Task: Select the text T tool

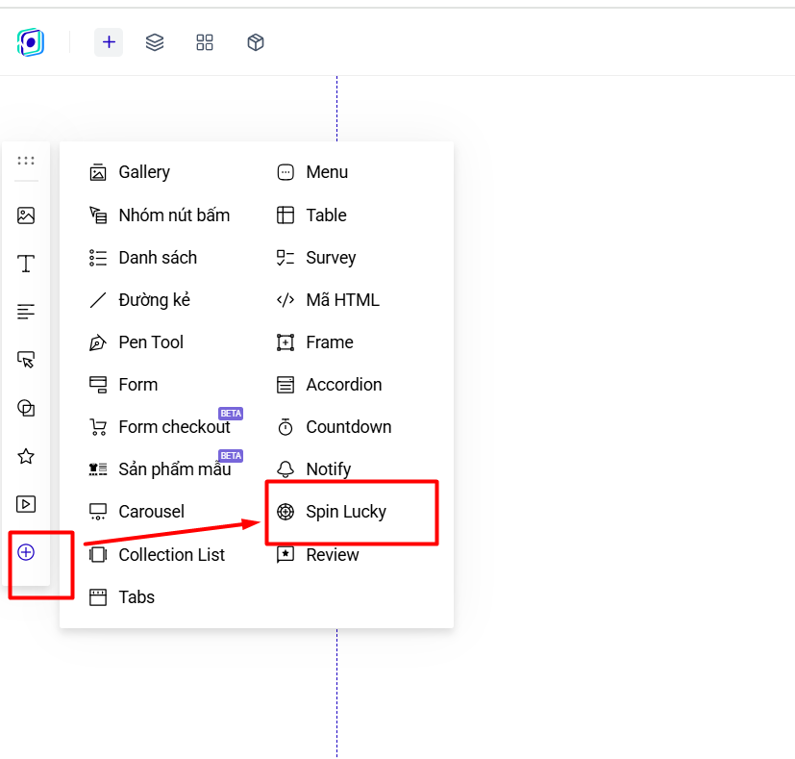Action: coord(26,264)
